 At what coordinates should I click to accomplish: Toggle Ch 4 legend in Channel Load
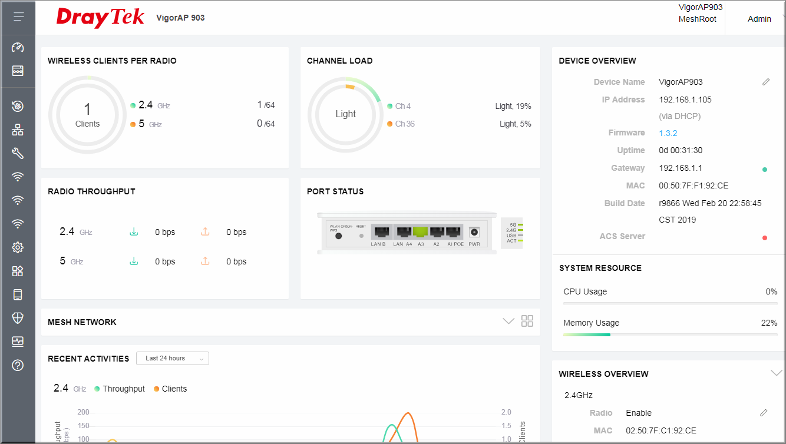point(399,106)
